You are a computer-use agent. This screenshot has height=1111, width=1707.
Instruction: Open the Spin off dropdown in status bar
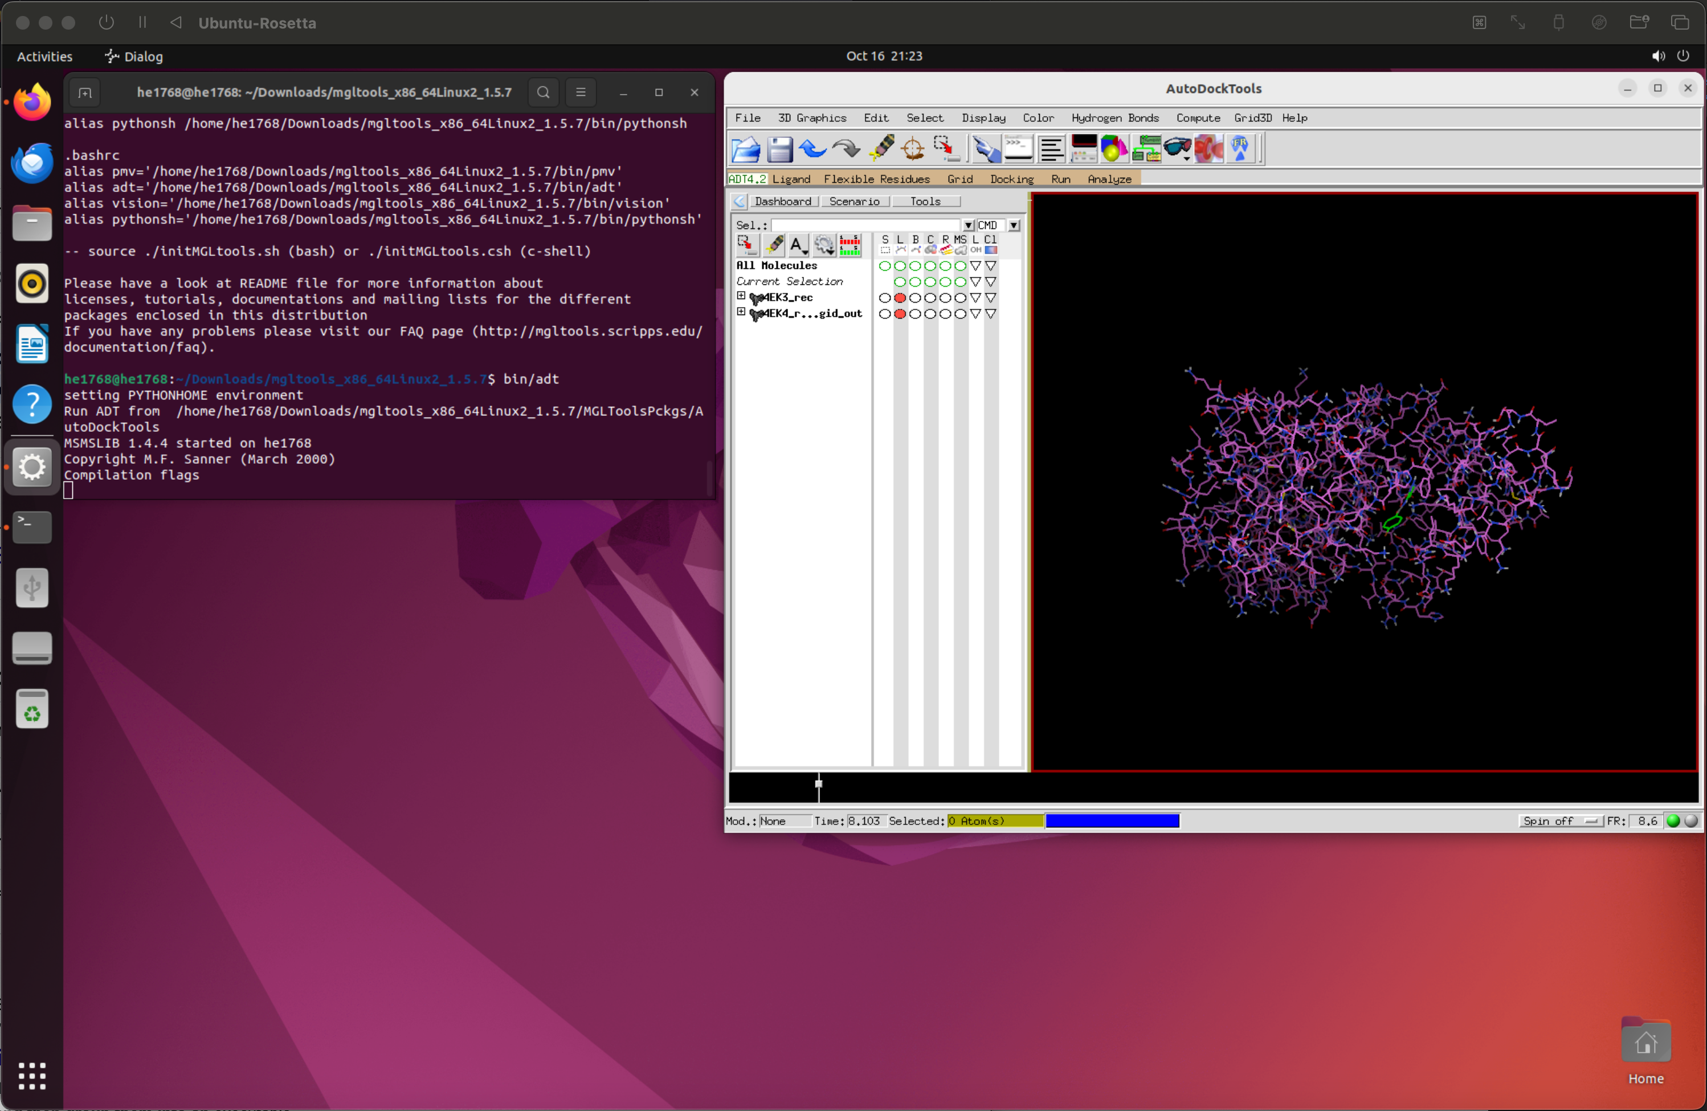pos(1560,821)
